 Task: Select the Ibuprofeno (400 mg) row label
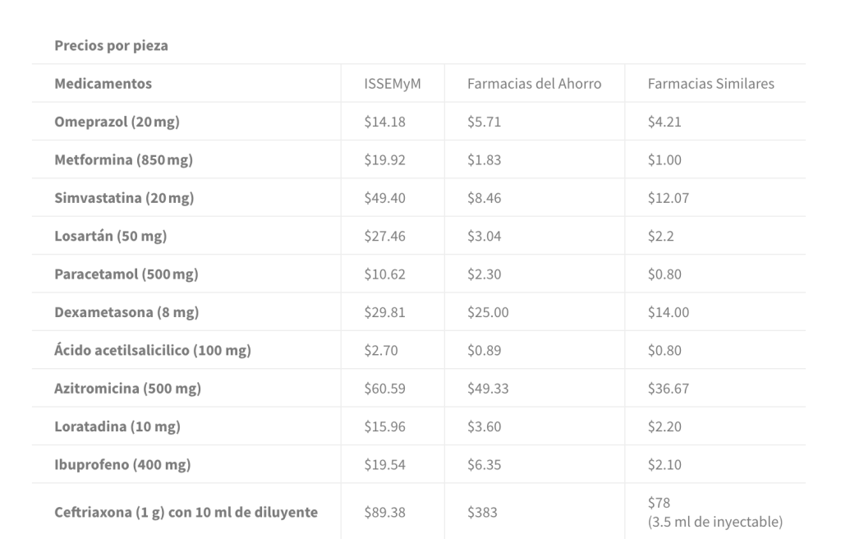click(x=122, y=465)
